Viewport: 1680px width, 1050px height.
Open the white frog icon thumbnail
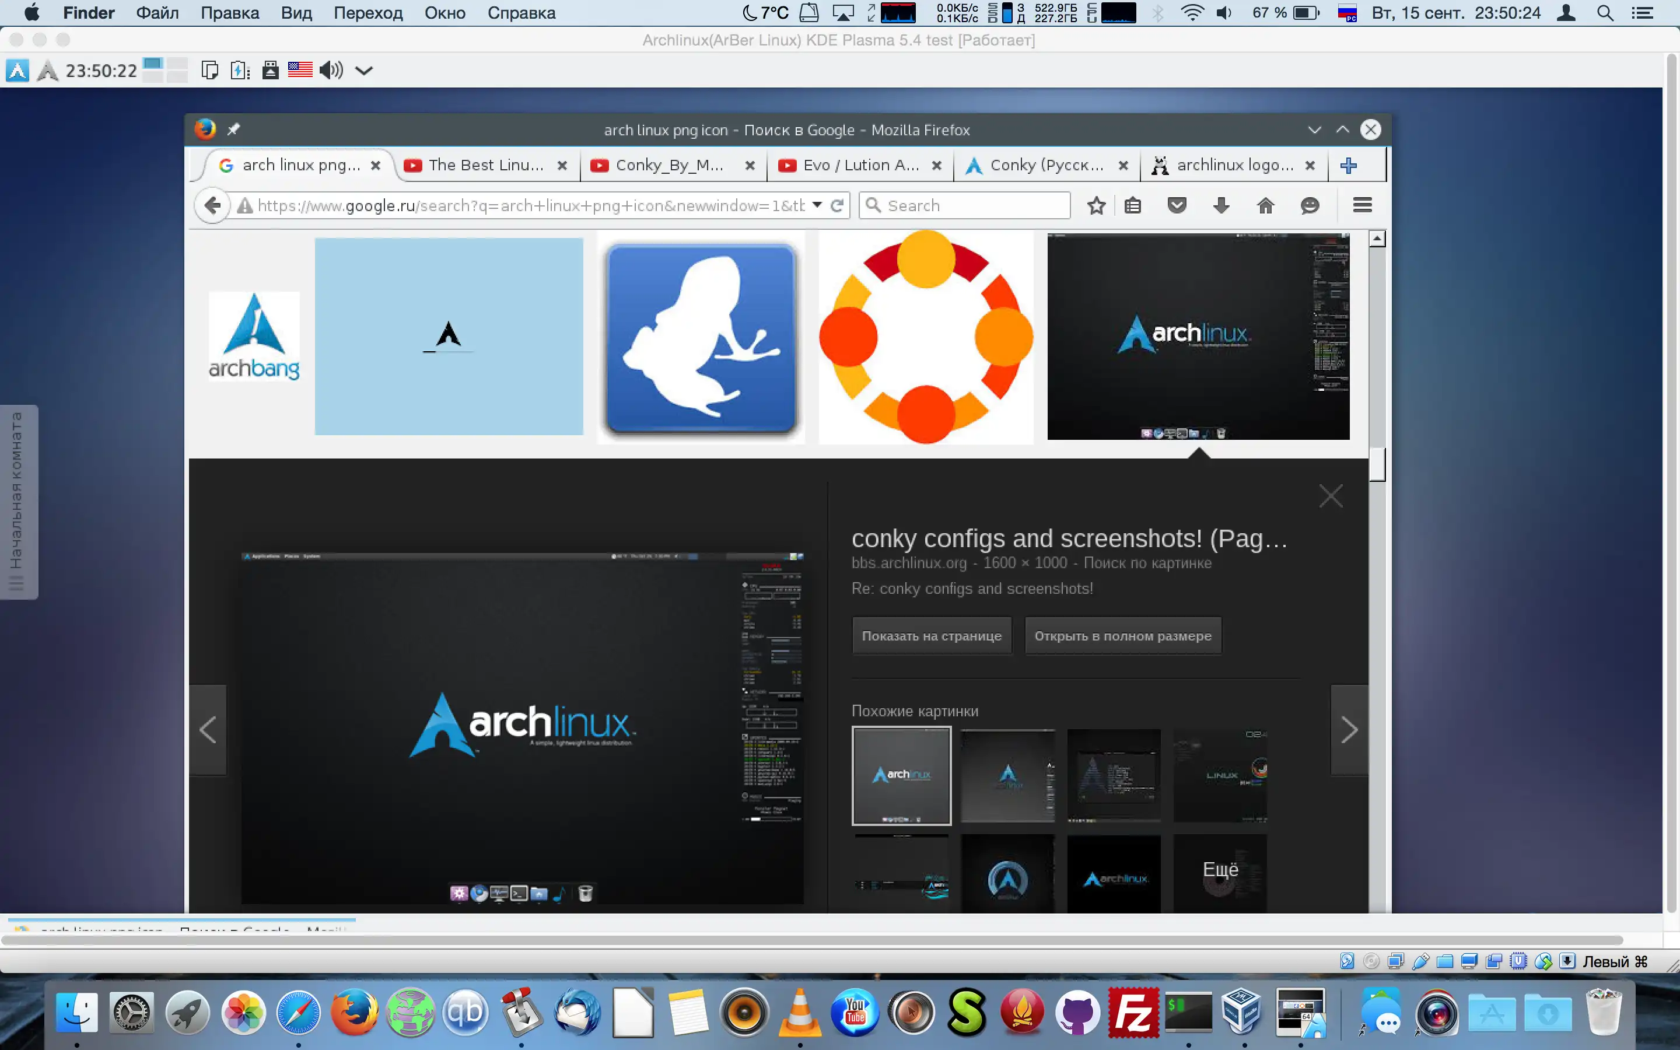click(701, 338)
